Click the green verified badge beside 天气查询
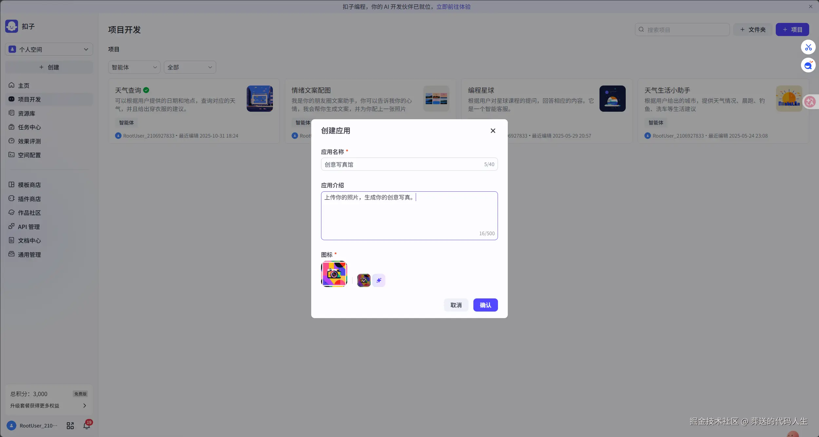This screenshot has height=437, width=819. pyautogui.click(x=146, y=90)
